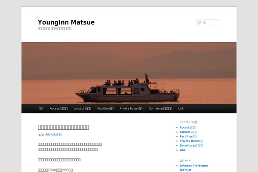Click the tagline under the site title
This screenshot has width=258, height=172.
click(55, 29)
